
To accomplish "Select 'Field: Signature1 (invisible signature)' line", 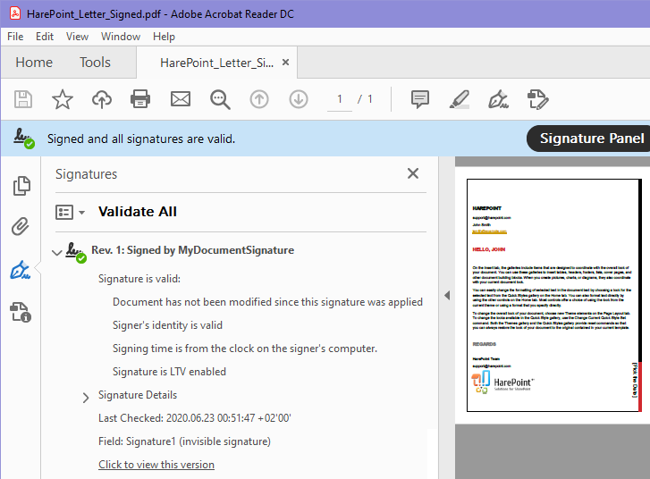I will 184,441.
